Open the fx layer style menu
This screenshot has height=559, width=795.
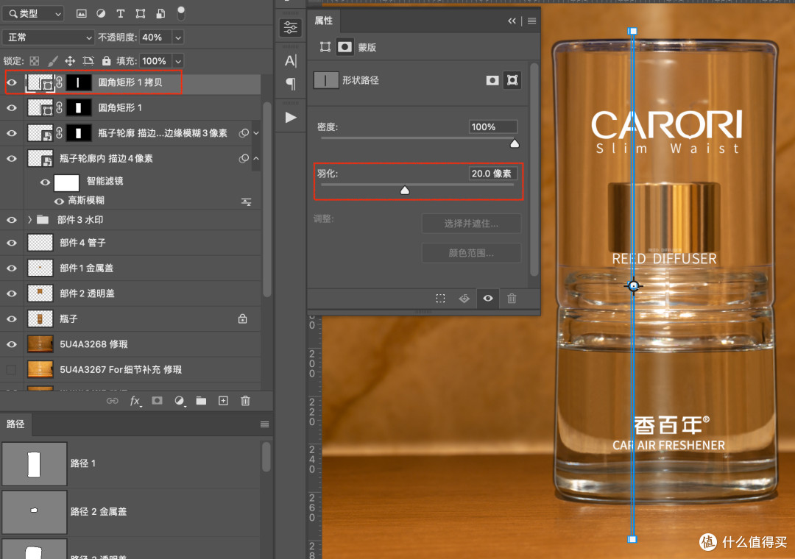pyautogui.click(x=135, y=401)
